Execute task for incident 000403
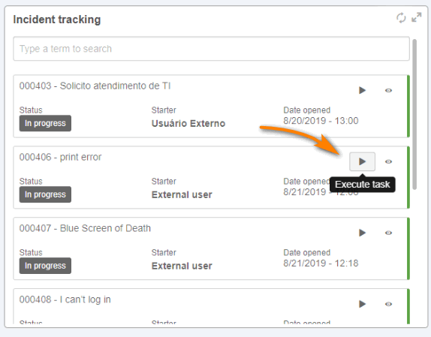The image size is (431, 337). [362, 90]
